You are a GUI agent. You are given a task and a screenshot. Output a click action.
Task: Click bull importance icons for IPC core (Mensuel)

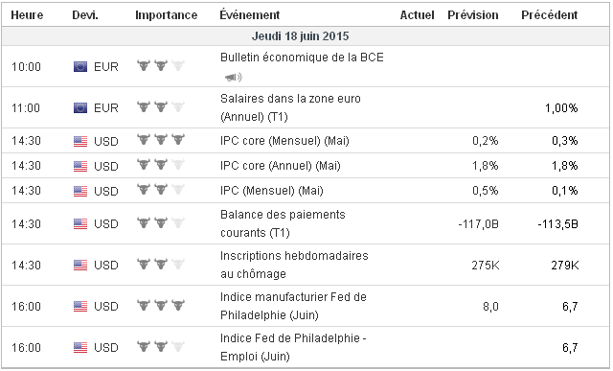click(161, 140)
